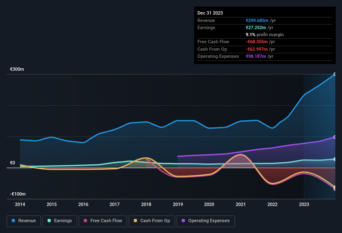Click the €300m y-axis label
This screenshot has width=342, height=233.
click(x=17, y=69)
